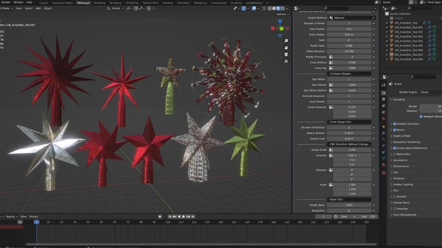Open the viewport Add menu
Viewport: 442px width, 248px height.
(38, 8)
